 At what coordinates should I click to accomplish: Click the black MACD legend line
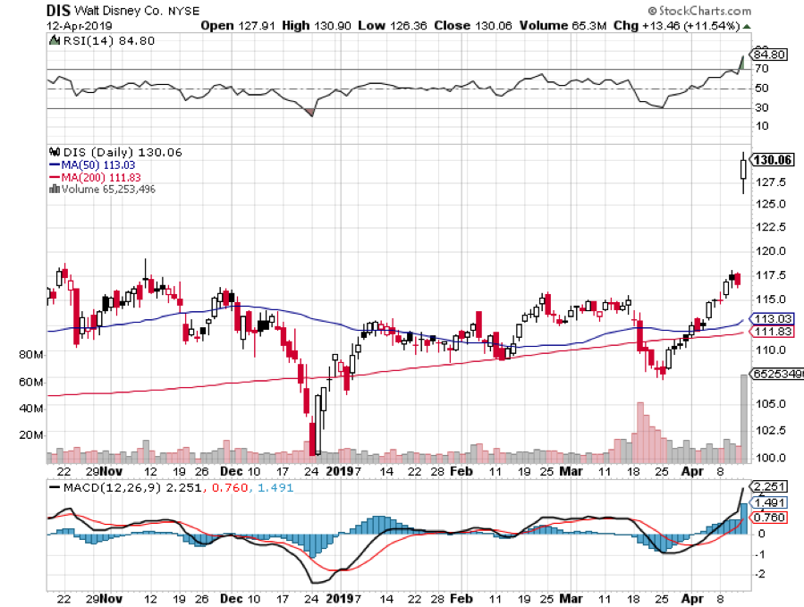coord(55,487)
